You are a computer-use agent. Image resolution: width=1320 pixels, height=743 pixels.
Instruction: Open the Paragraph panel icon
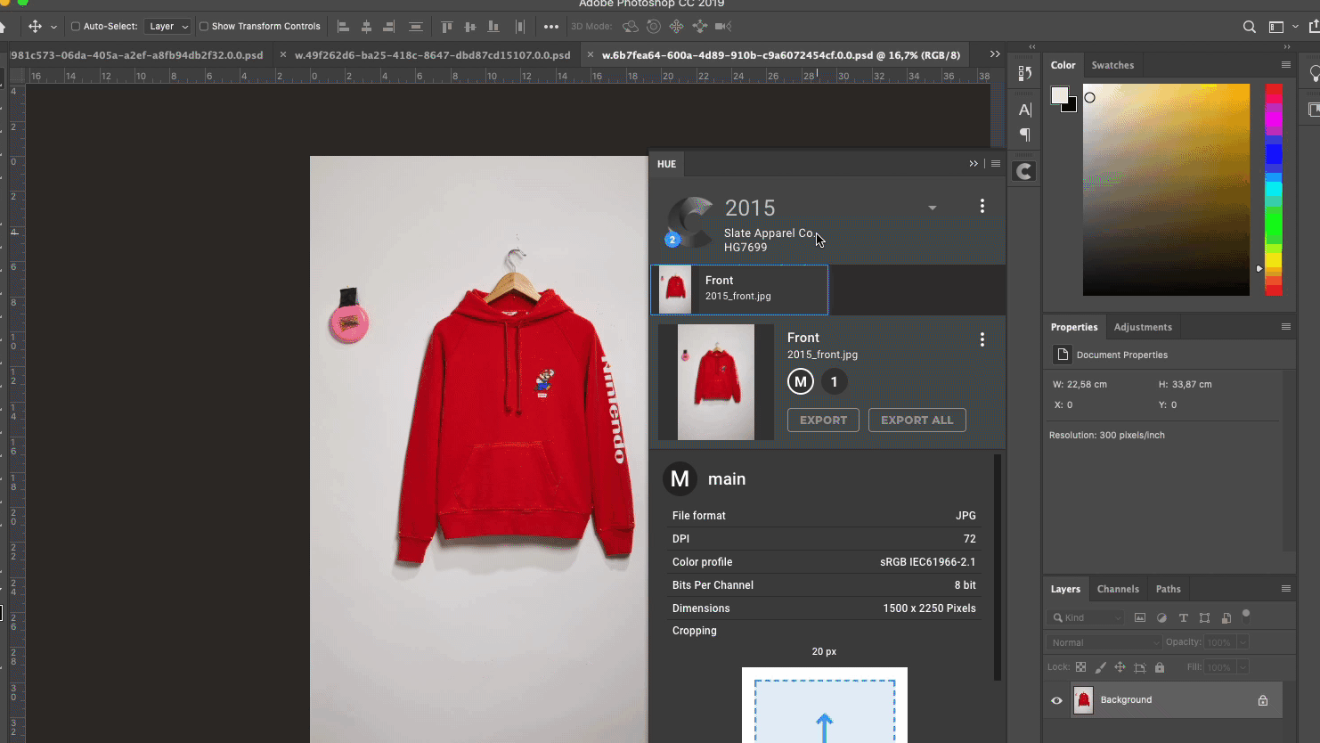(1025, 135)
